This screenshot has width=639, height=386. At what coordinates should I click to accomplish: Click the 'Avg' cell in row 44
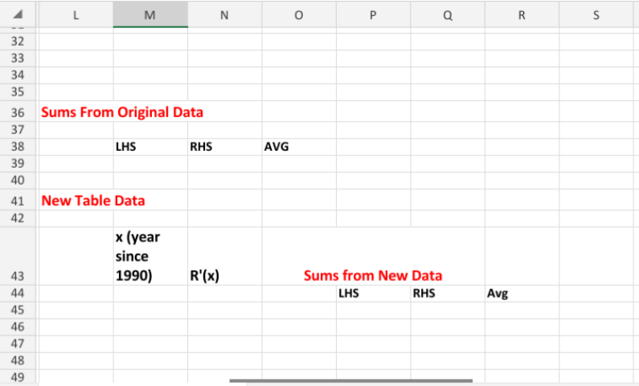pos(522,293)
